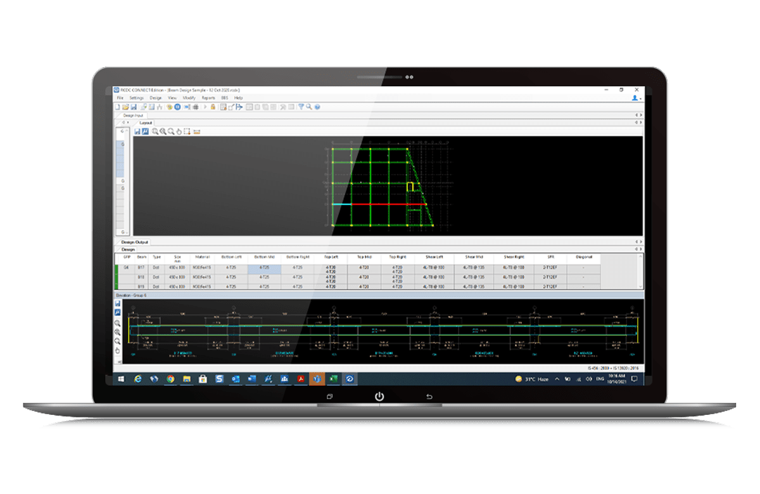Click the Lock icon in the main toolbar
This screenshot has height=494, width=760.
[x=213, y=108]
